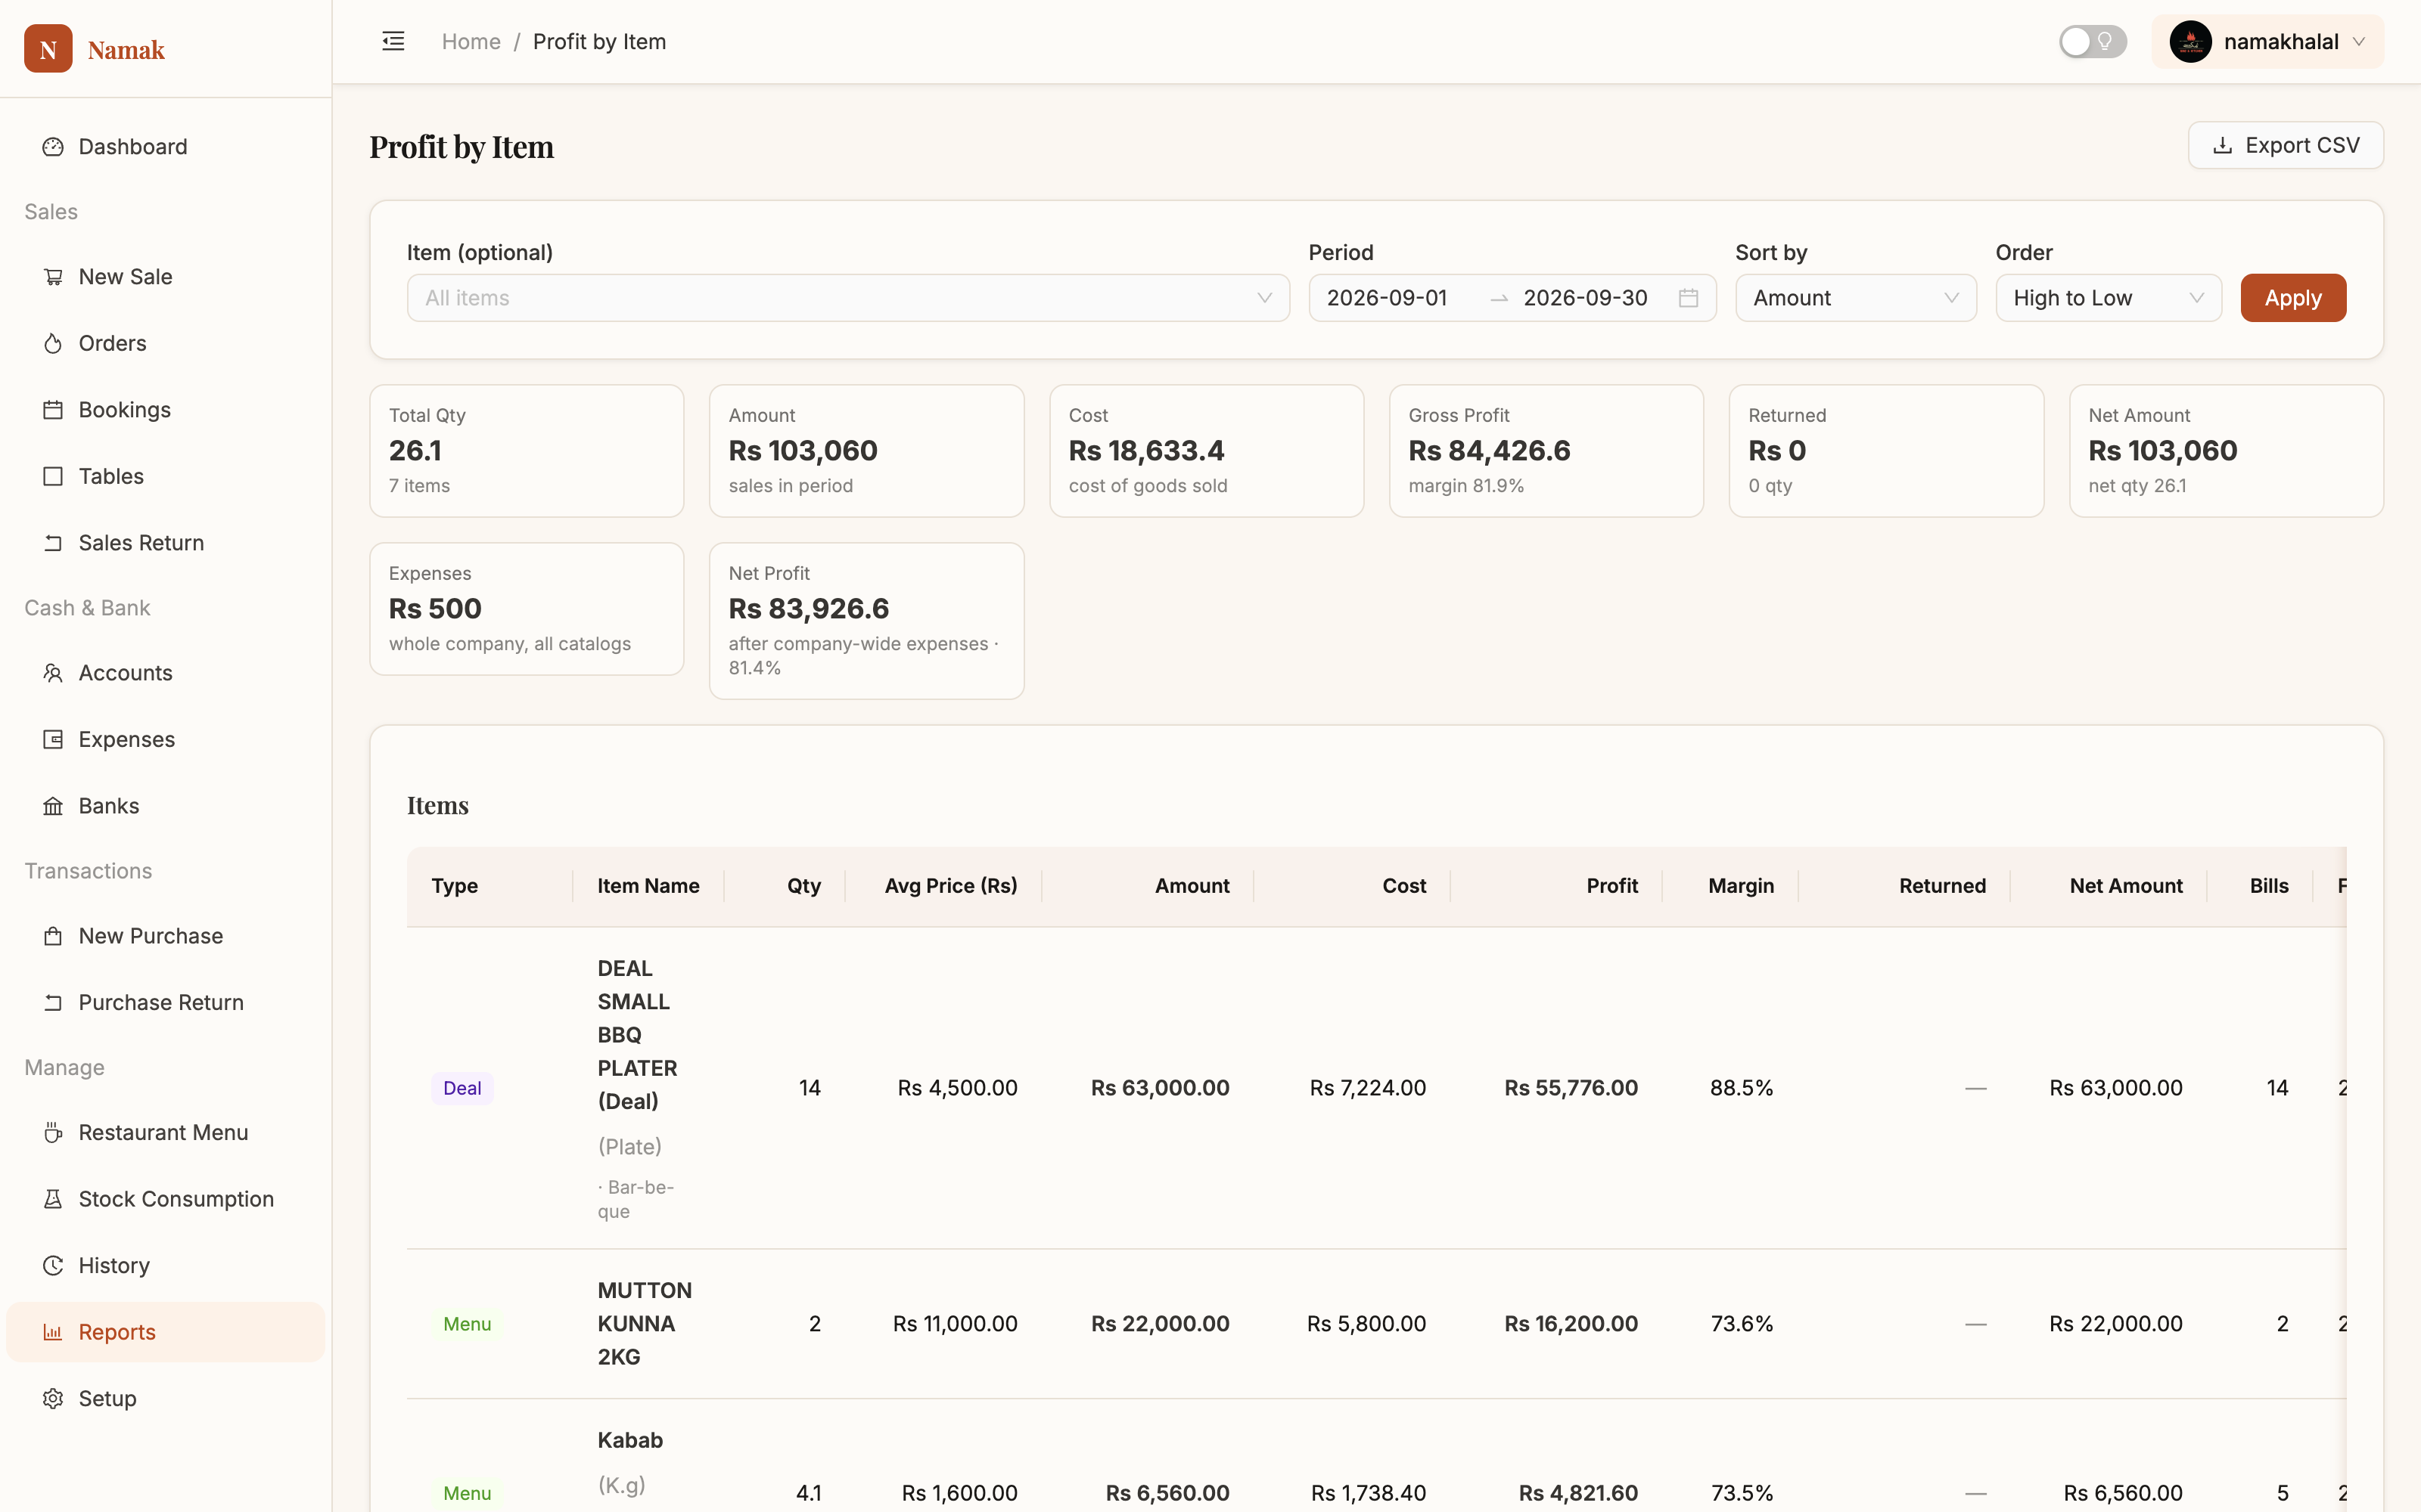Click the Dashboard gauge icon
2421x1512 pixels.
[x=53, y=147]
